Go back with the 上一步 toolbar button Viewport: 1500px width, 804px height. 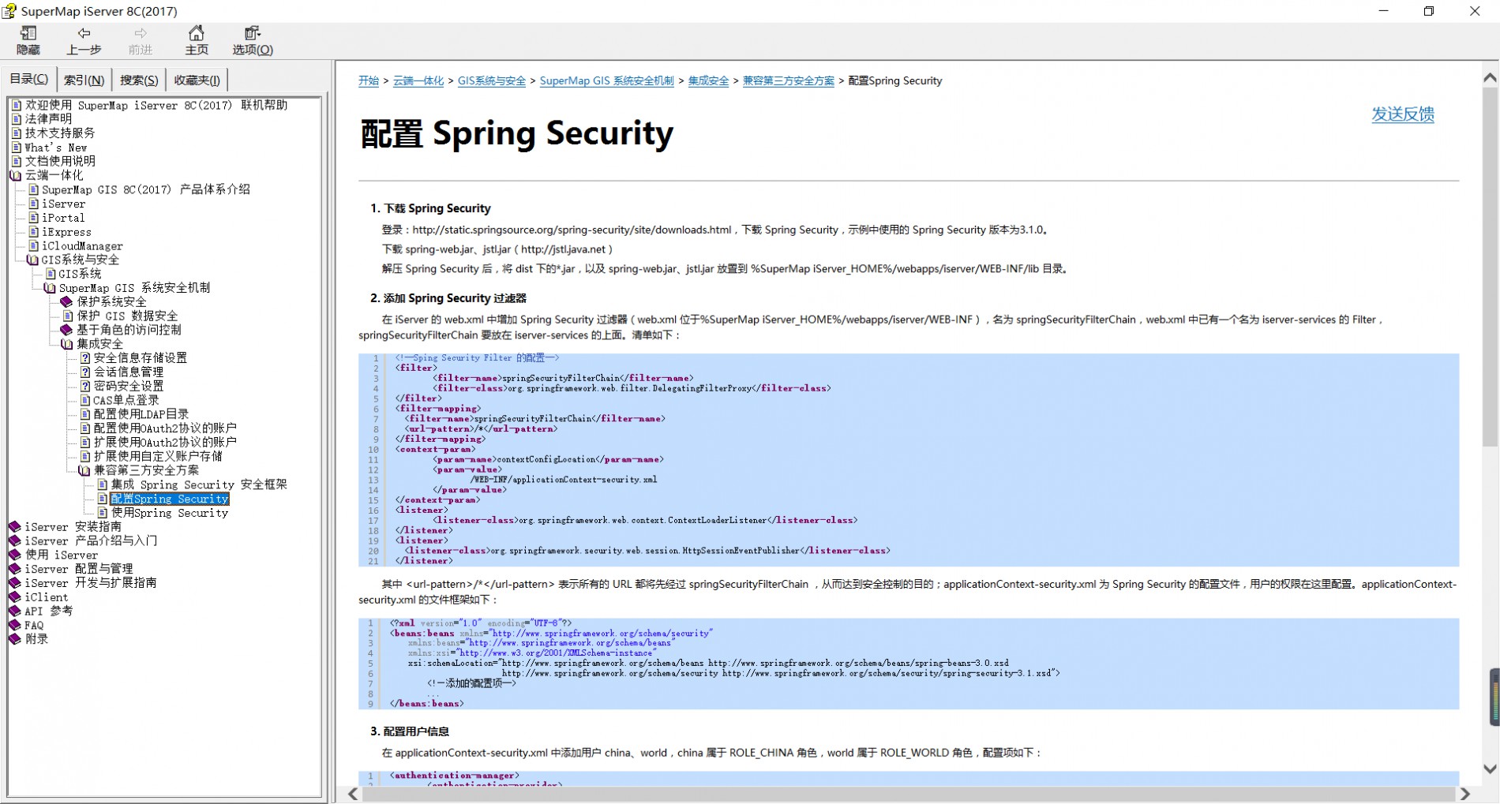pos(84,40)
